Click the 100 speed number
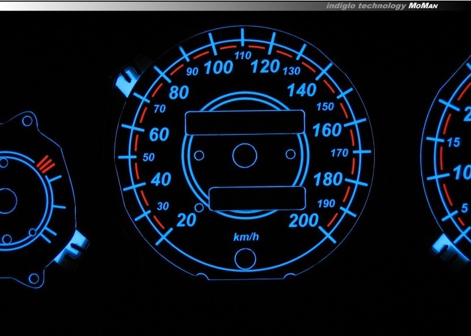This screenshot has height=336, width=471. pyautogui.click(x=218, y=68)
